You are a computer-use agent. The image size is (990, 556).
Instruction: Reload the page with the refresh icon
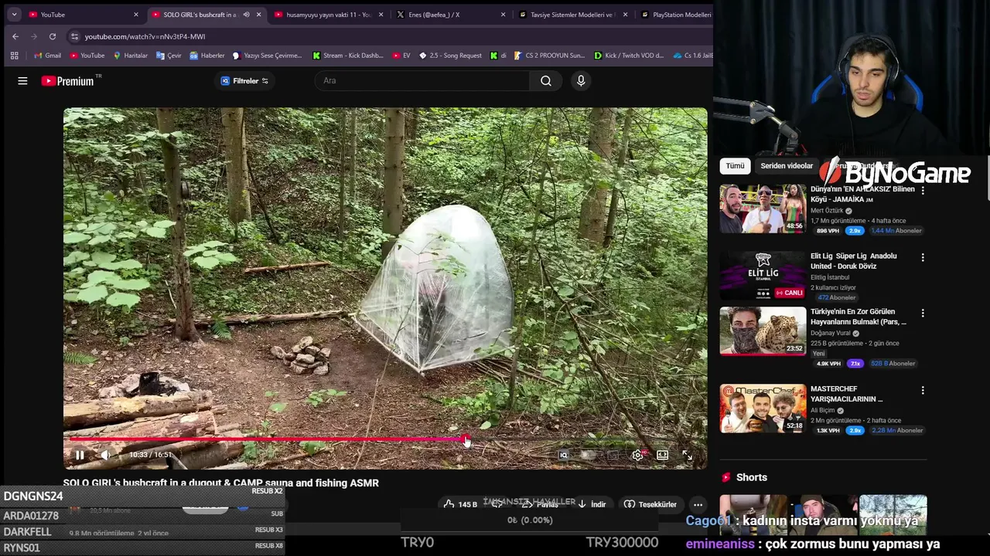tap(53, 36)
